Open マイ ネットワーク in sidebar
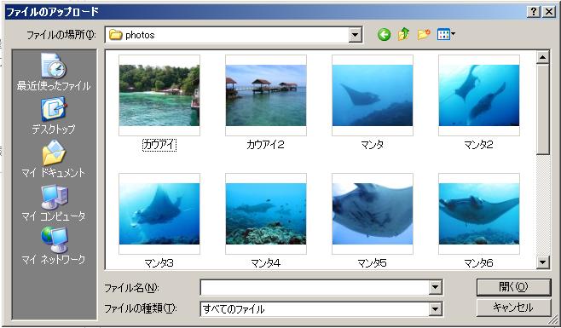 [54, 245]
